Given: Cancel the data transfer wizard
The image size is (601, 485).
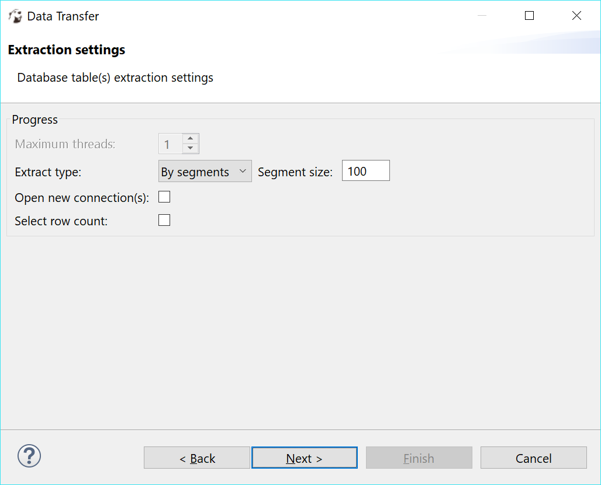Looking at the screenshot, I should click(x=533, y=458).
